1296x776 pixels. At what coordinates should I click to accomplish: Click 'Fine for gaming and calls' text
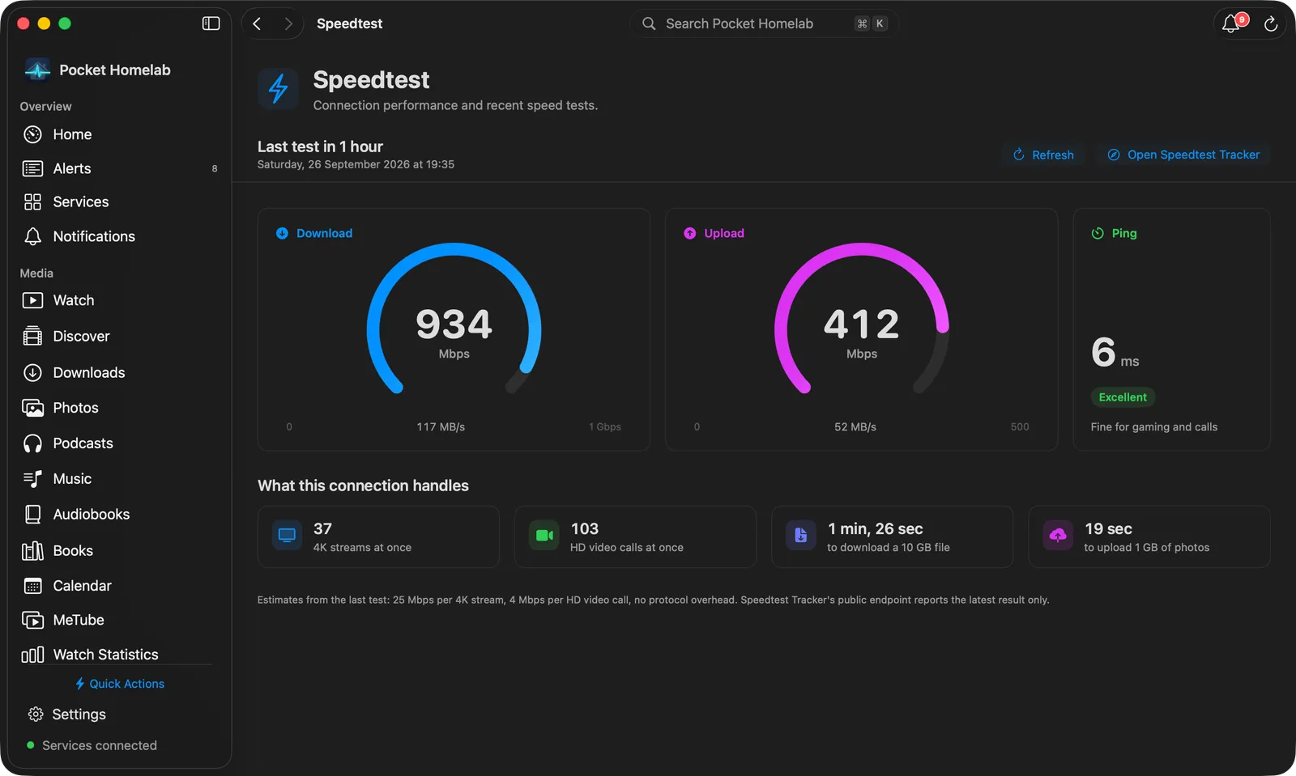pyautogui.click(x=1153, y=426)
